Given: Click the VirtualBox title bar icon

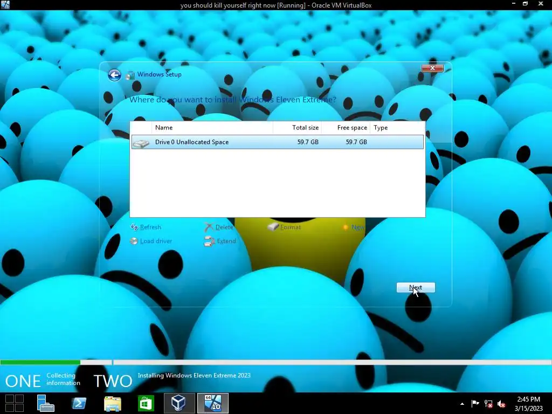Looking at the screenshot, I should 5,5.
